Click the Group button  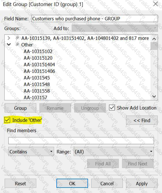(x=20, y=108)
